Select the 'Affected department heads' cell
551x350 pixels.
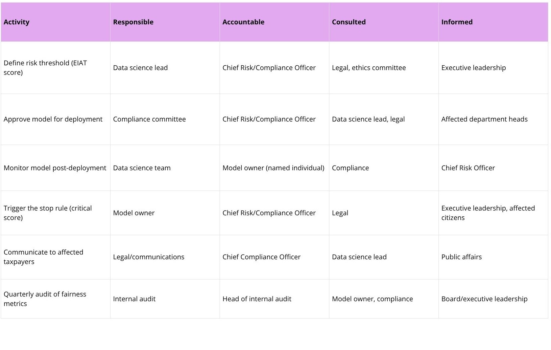click(x=493, y=119)
